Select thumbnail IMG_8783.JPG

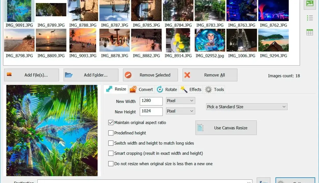pos(210,10)
